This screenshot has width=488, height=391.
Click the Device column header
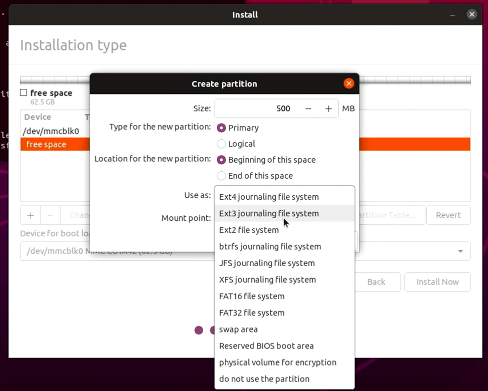pyautogui.click(x=38, y=117)
